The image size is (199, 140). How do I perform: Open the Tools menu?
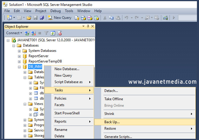click(x=69, y=11)
